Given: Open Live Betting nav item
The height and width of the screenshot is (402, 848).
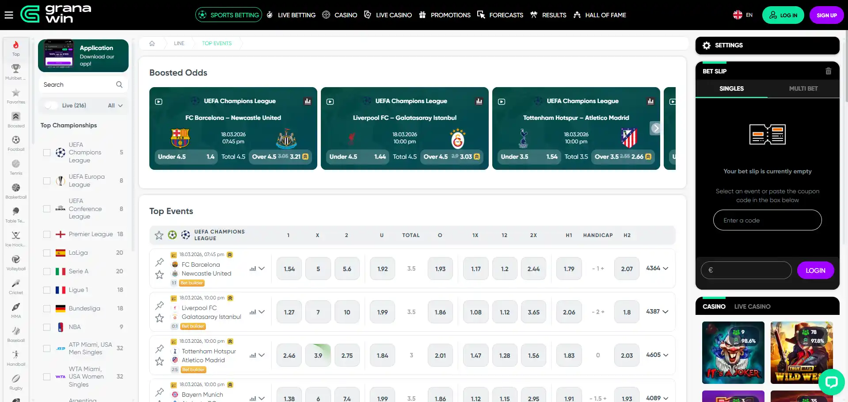Looking at the screenshot, I should pyautogui.click(x=291, y=15).
